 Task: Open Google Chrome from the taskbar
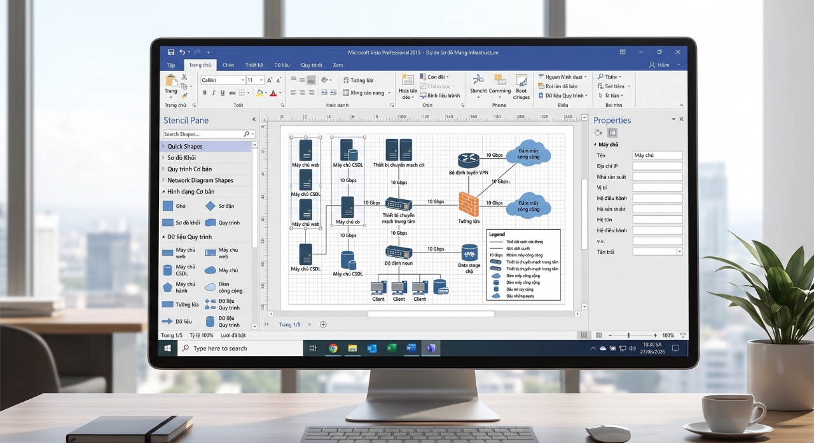click(333, 348)
